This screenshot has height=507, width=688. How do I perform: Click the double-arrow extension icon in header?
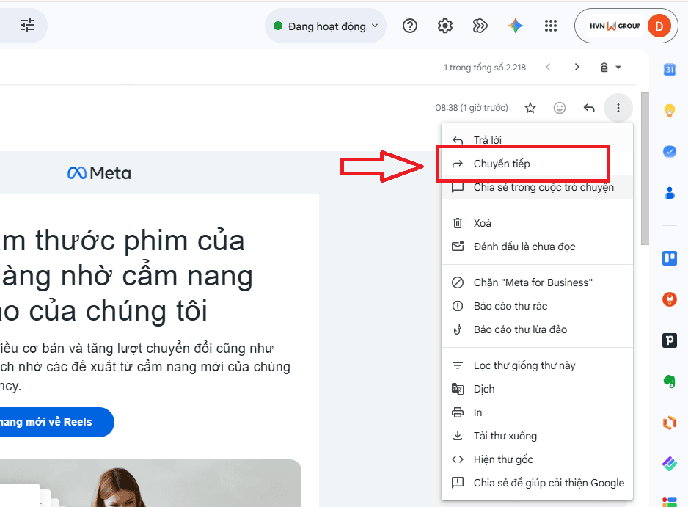pos(480,26)
